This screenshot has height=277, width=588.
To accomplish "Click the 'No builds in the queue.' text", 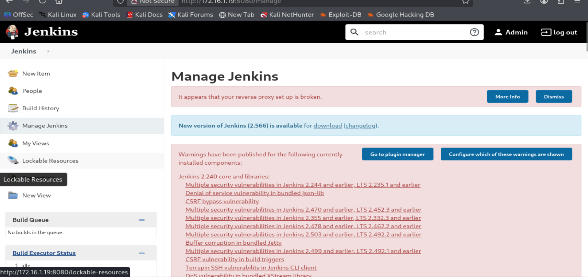I will [35, 232].
